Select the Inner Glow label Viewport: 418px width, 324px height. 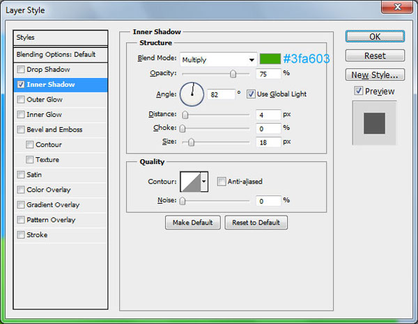click(45, 115)
